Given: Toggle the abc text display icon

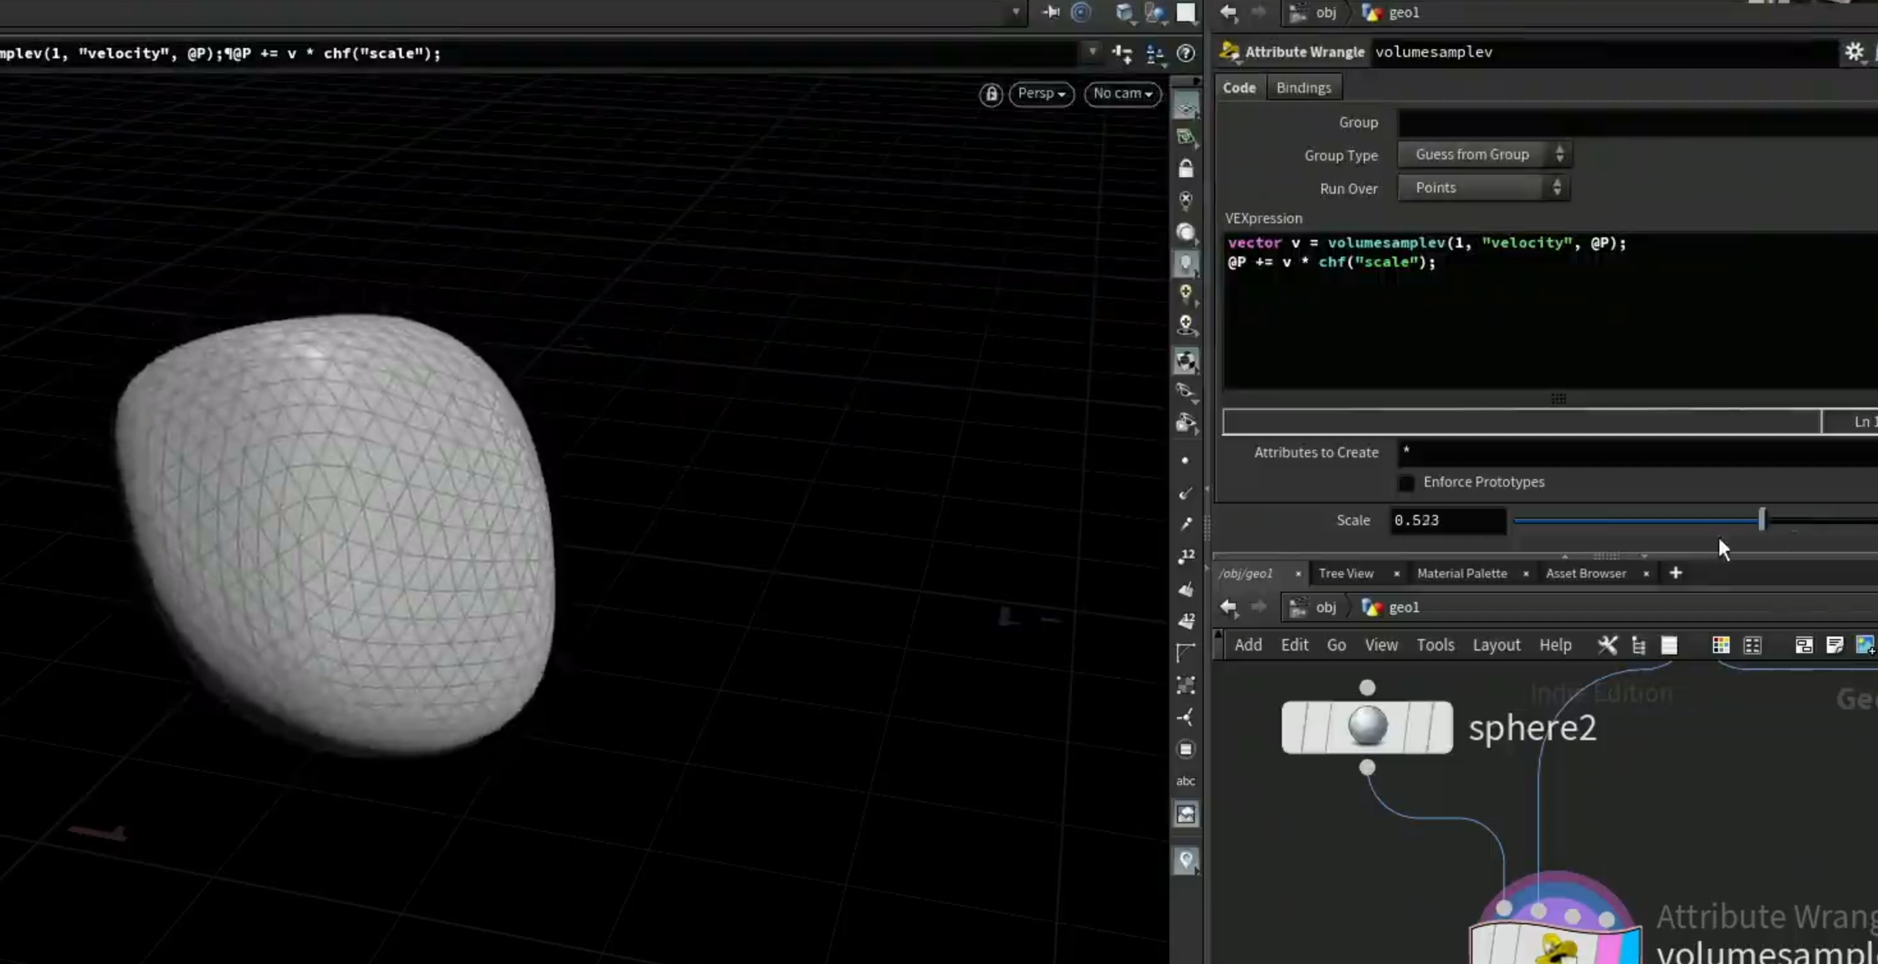Looking at the screenshot, I should pos(1185,781).
